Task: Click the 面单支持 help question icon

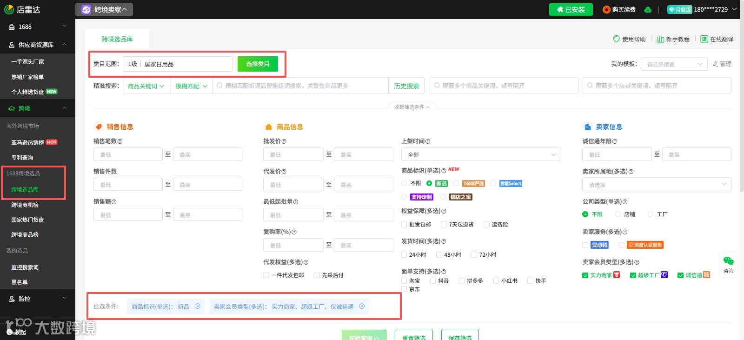Action: click(x=444, y=272)
